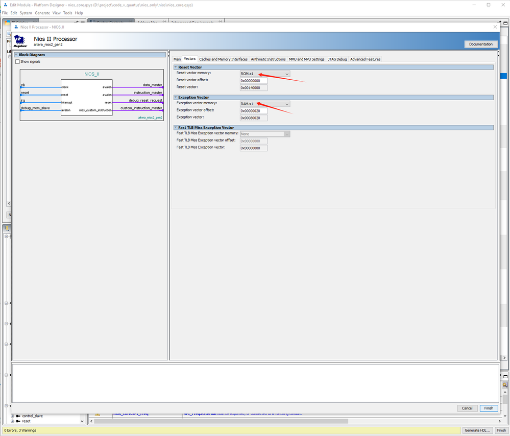Click the altera_nios2_gen2 link in diagram
Viewport: 510px width, 436px height.
[150, 118]
